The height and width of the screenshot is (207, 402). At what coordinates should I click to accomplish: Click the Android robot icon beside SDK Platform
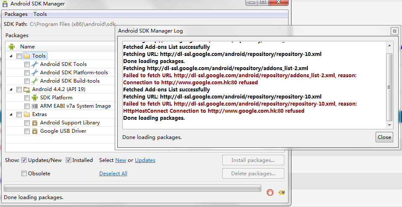pos(35,98)
